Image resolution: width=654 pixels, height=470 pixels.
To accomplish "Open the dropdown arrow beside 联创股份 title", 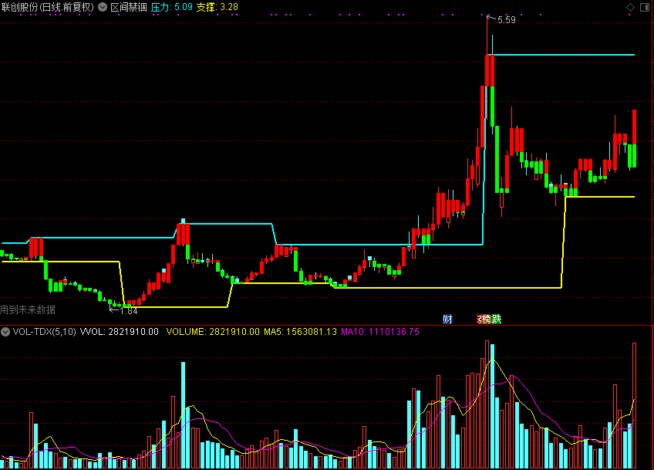I will pyautogui.click(x=102, y=7).
